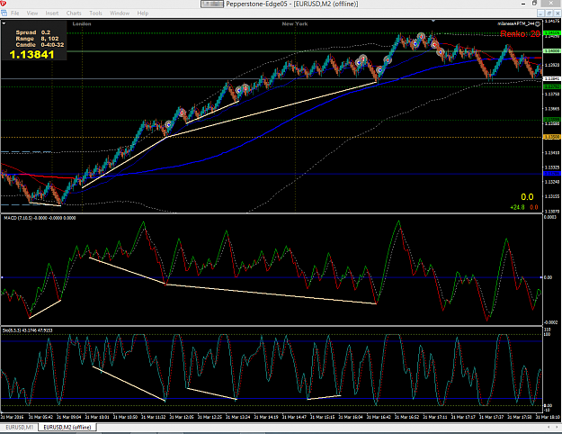
Task: Click the blue price tag on the right scale
Action: tap(551, 174)
